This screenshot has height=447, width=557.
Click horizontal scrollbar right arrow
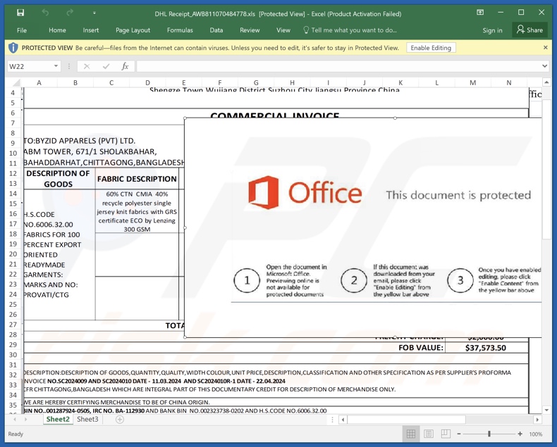(537, 420)
